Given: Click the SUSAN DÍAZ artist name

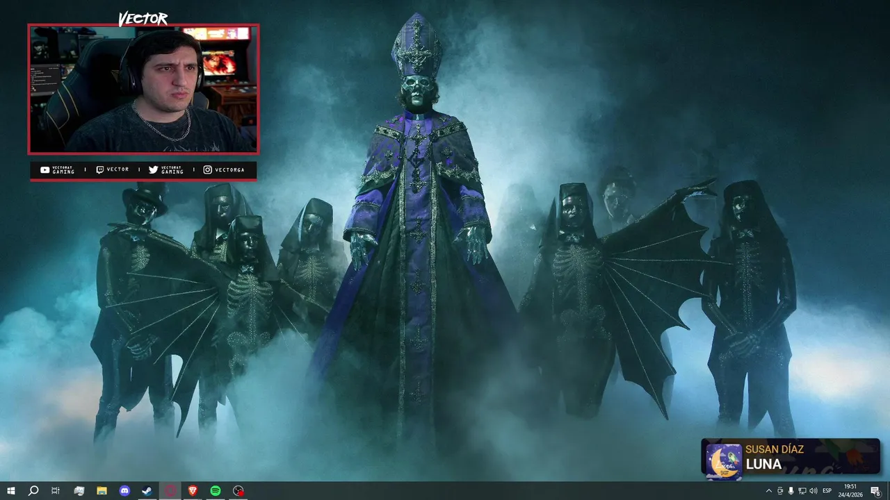Looking at the screenshot, I should point(775,450).
